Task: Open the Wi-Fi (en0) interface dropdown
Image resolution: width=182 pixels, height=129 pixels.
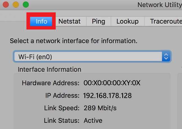Action: pos(92,56)
